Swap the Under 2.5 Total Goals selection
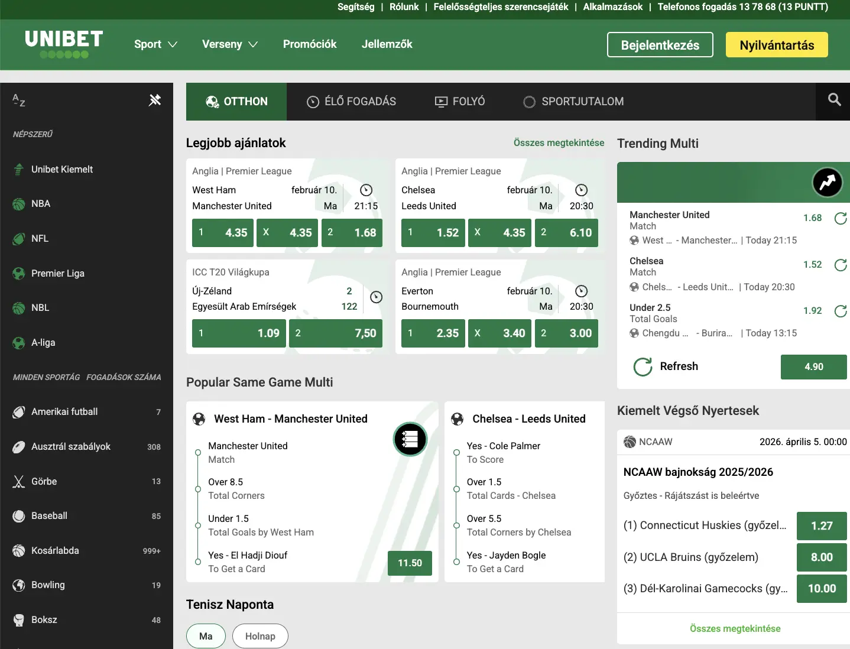 point(840,311)
